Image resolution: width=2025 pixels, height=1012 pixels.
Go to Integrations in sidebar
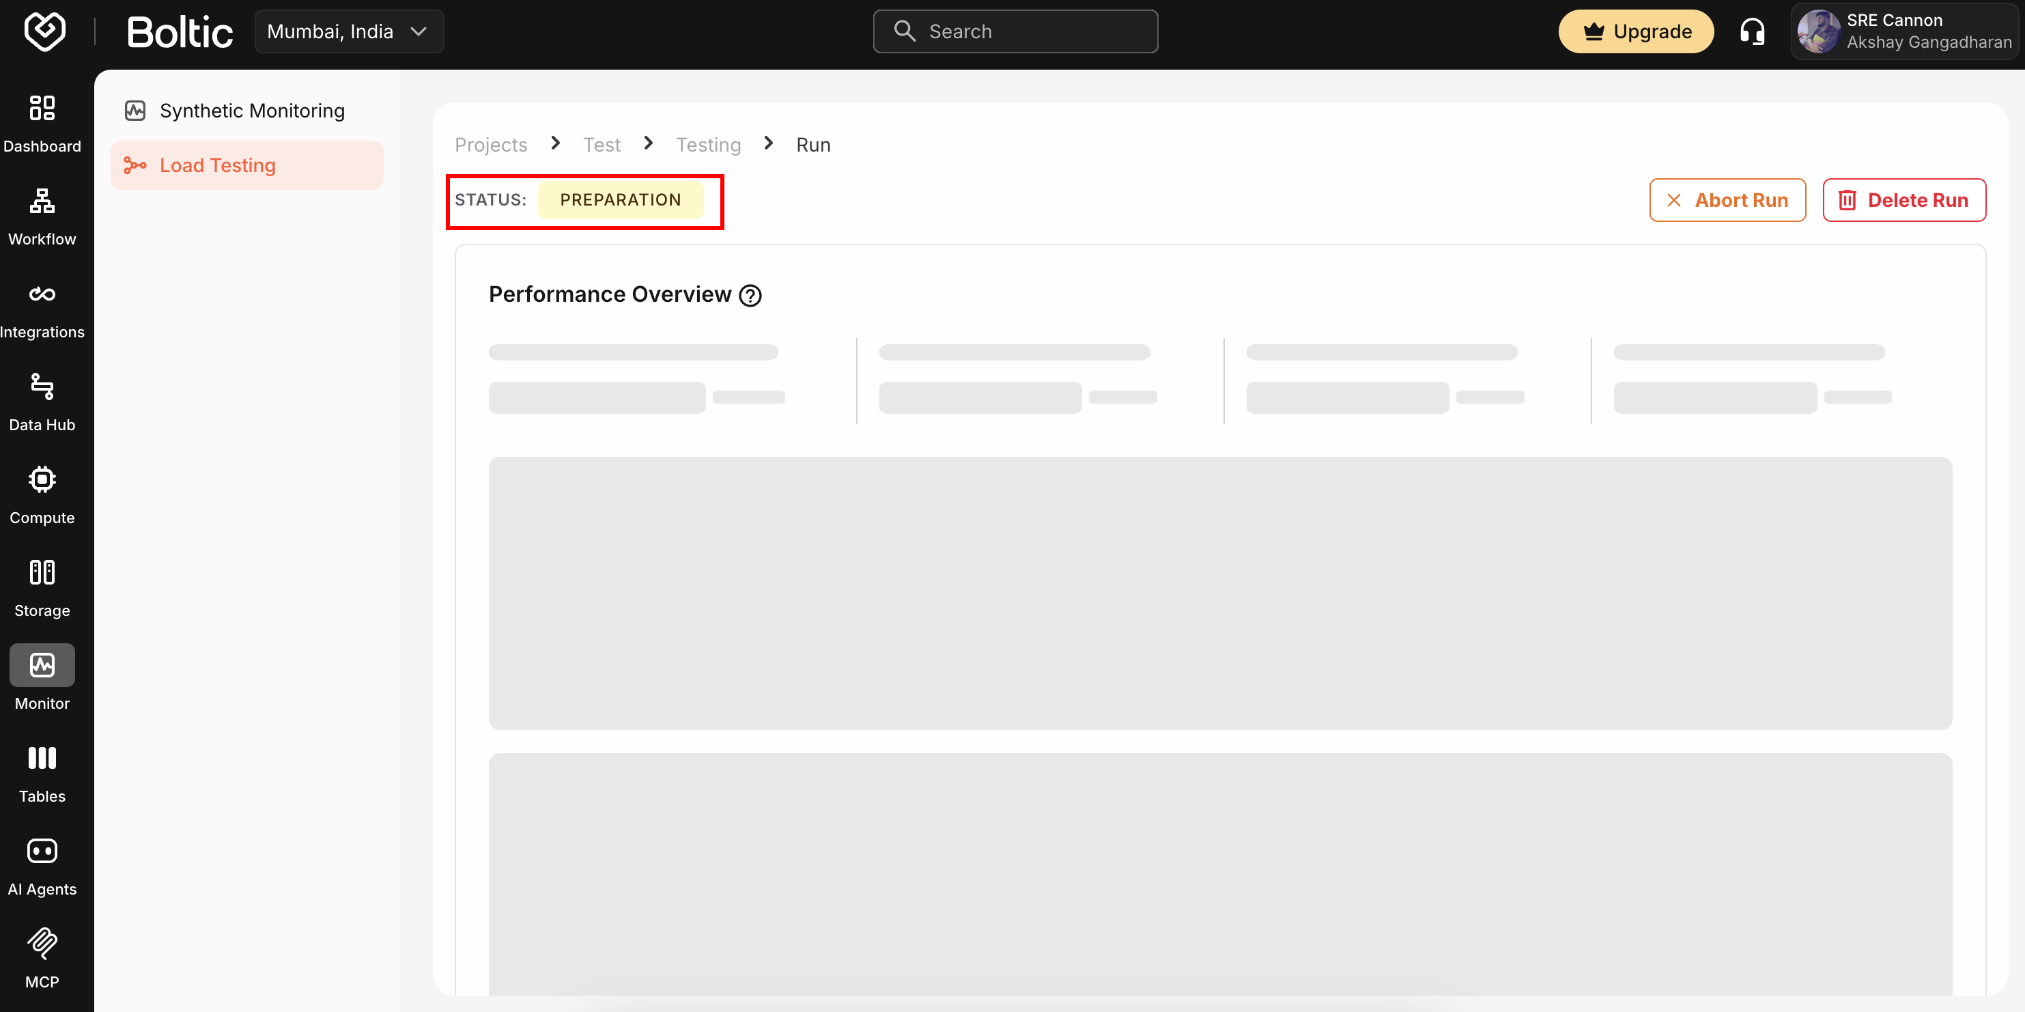(x=42, y=294)
